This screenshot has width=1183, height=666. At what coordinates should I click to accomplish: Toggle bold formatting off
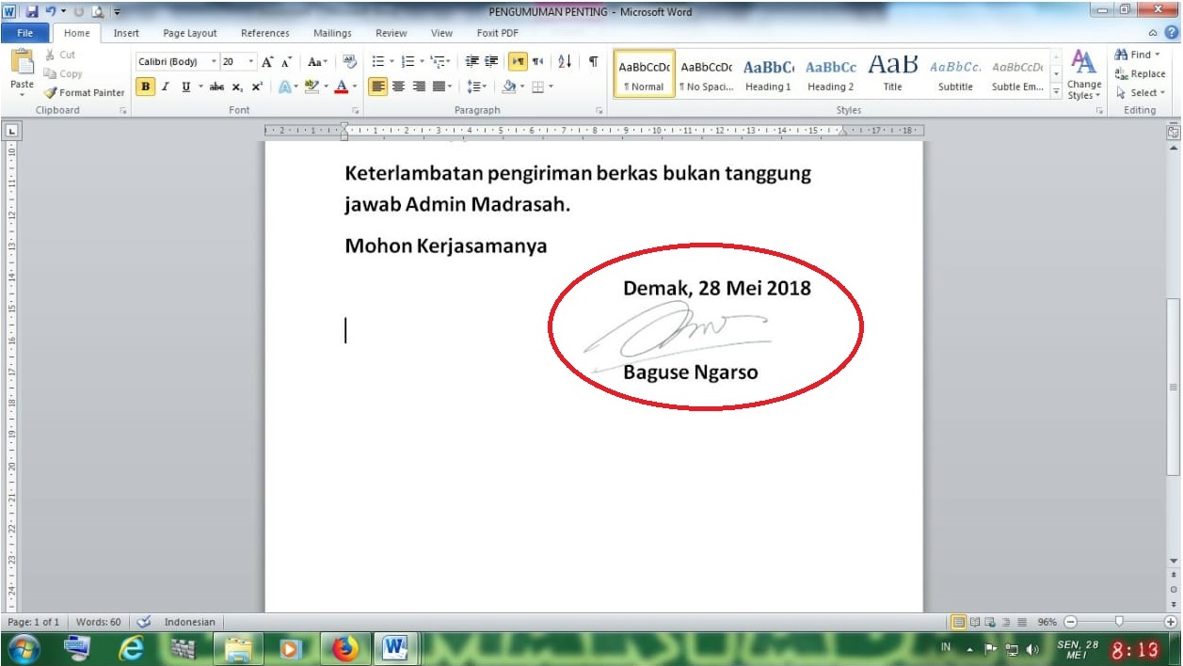pyautogui.click(x=146, y=86)
